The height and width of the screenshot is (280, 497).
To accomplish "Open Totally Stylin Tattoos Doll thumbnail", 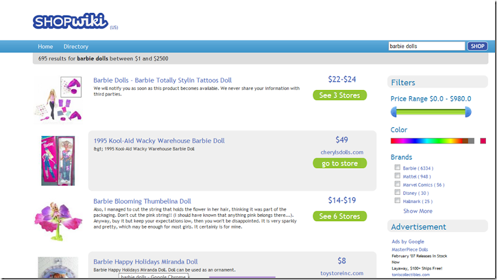I will click(x=58, y=99).
